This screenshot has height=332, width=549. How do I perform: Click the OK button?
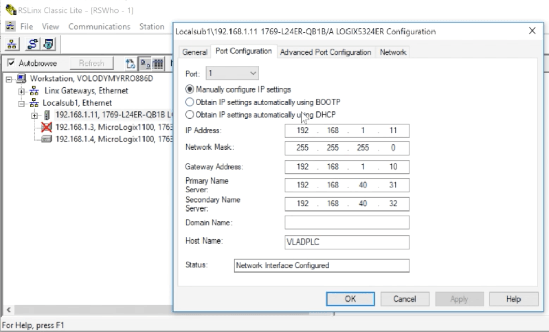coord(351,299)
